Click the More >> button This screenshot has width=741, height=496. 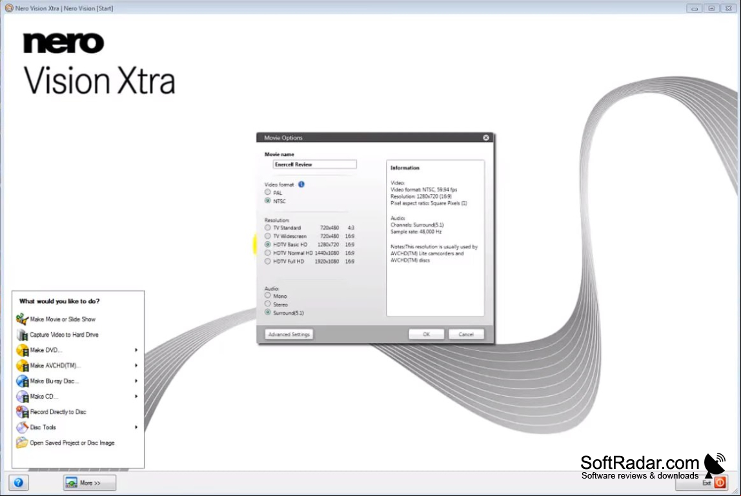(x=90, y=482)
